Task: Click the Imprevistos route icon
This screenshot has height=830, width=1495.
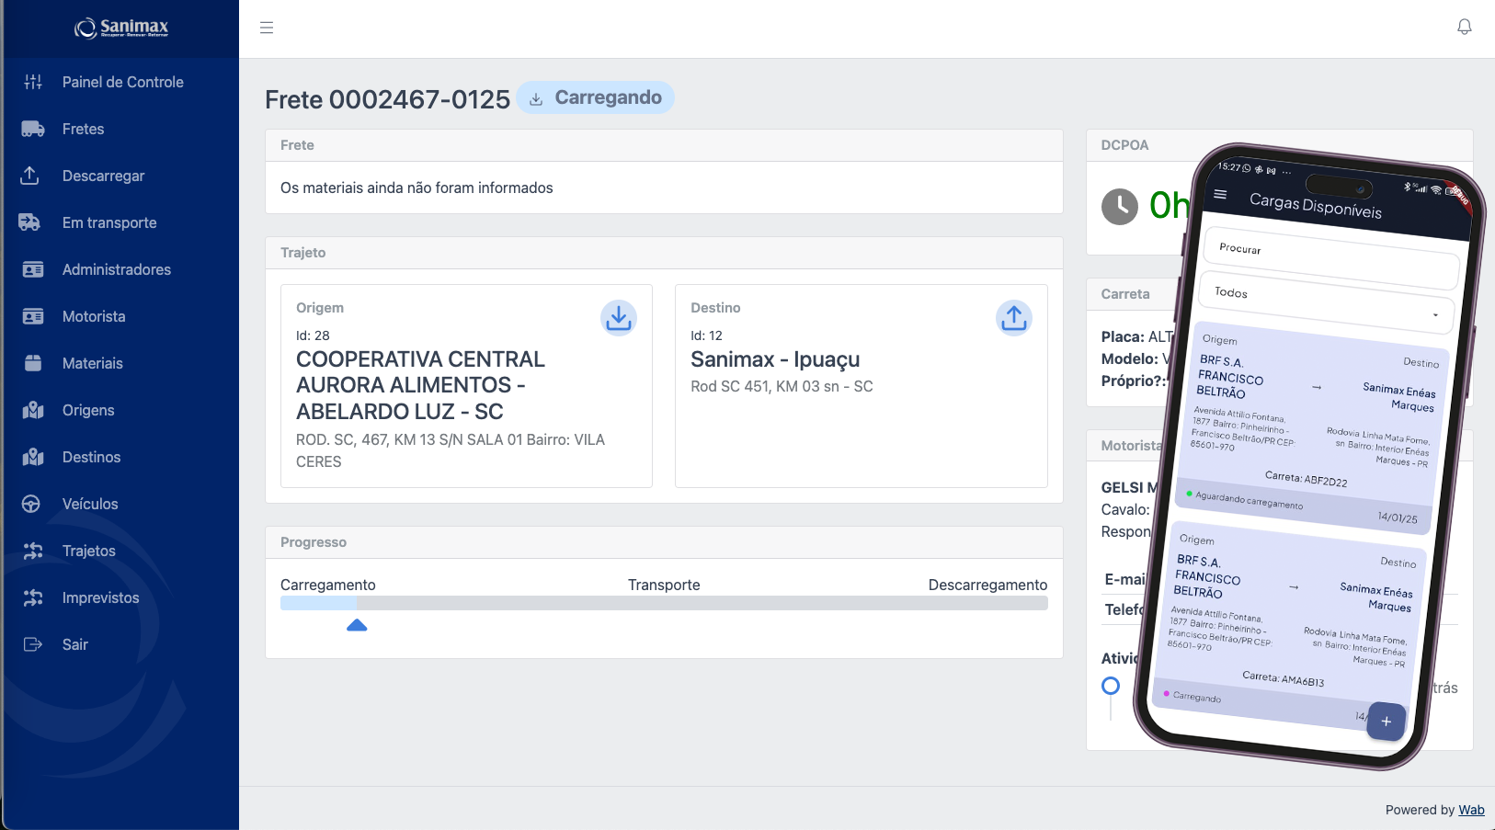Action: (x=33, y=597)
